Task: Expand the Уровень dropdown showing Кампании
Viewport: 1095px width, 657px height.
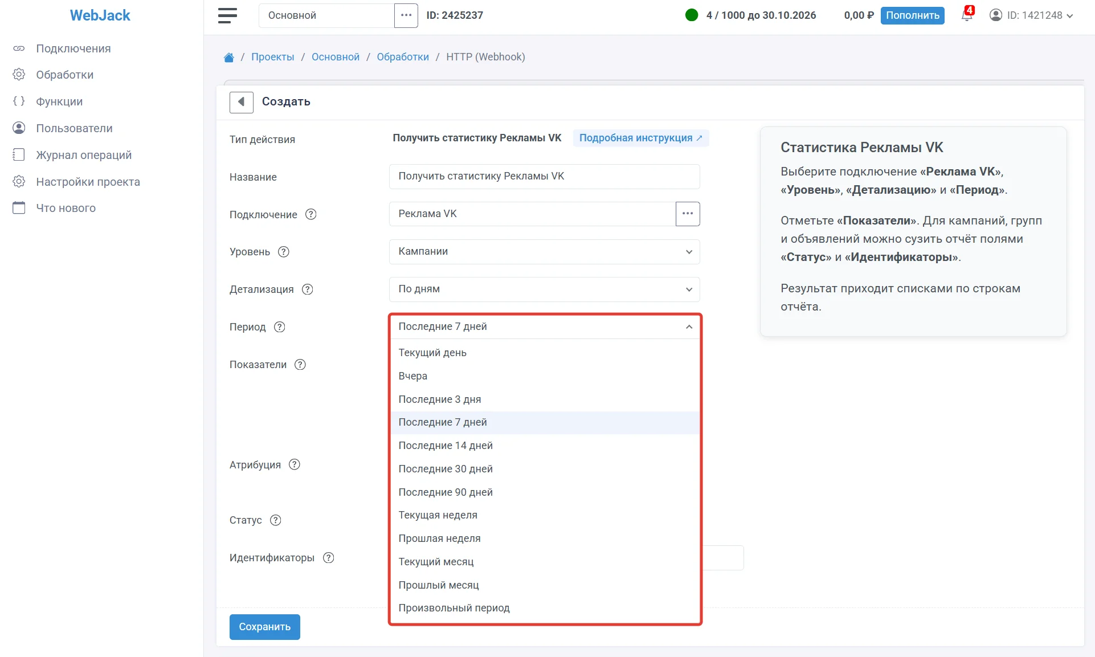Action: [544, 252]
